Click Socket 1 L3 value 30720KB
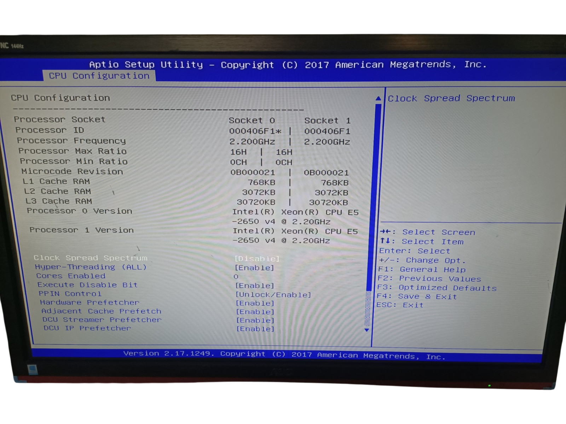The height and width of the screenshot is (424, 566). coord(329,202)
